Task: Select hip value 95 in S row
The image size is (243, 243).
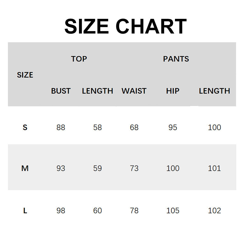Action: point(173,128)
